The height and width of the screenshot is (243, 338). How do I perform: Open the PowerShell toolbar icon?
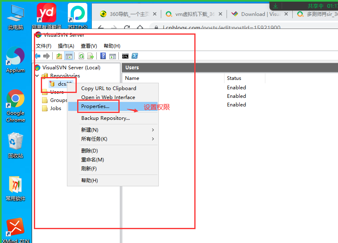coord(135,56)
